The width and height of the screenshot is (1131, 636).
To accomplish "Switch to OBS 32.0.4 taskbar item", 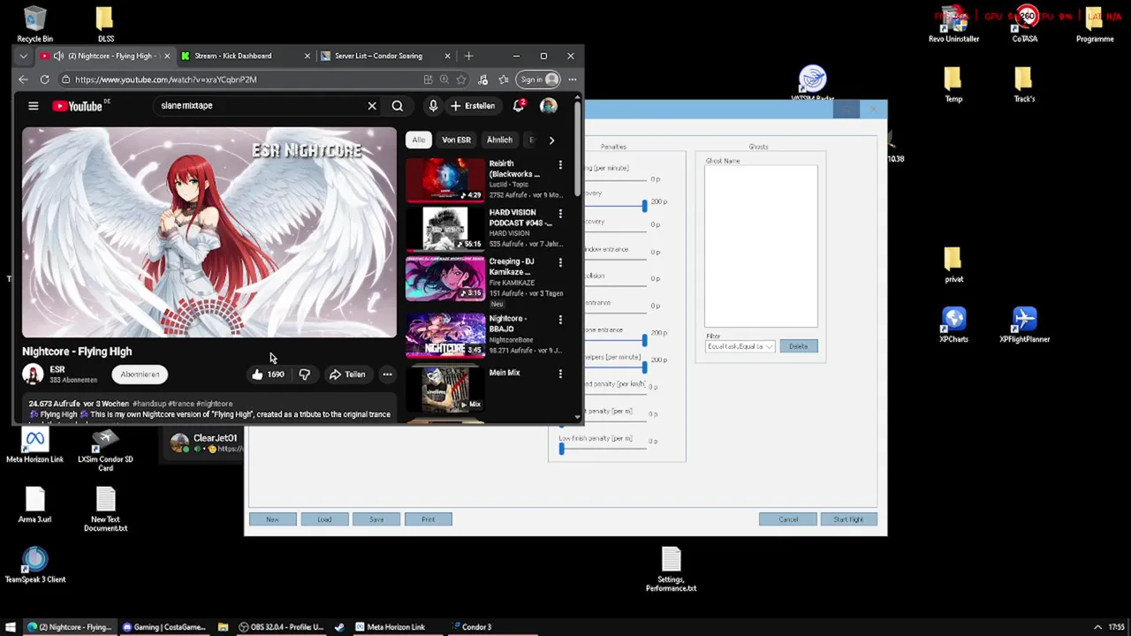I will pyautogui.click(x=281, y=627).
